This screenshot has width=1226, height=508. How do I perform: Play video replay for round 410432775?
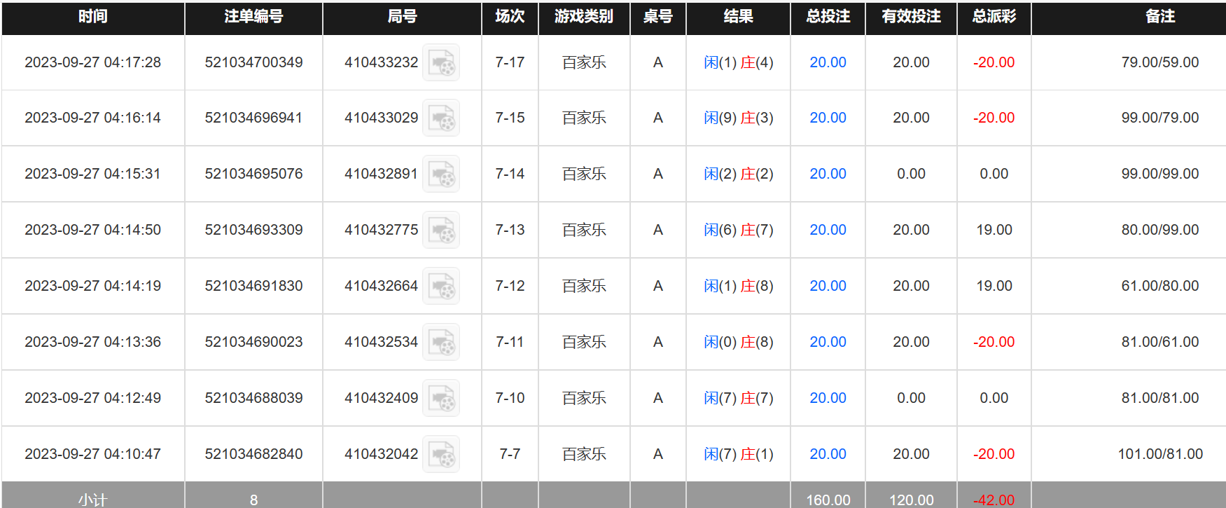pos(441,231)
